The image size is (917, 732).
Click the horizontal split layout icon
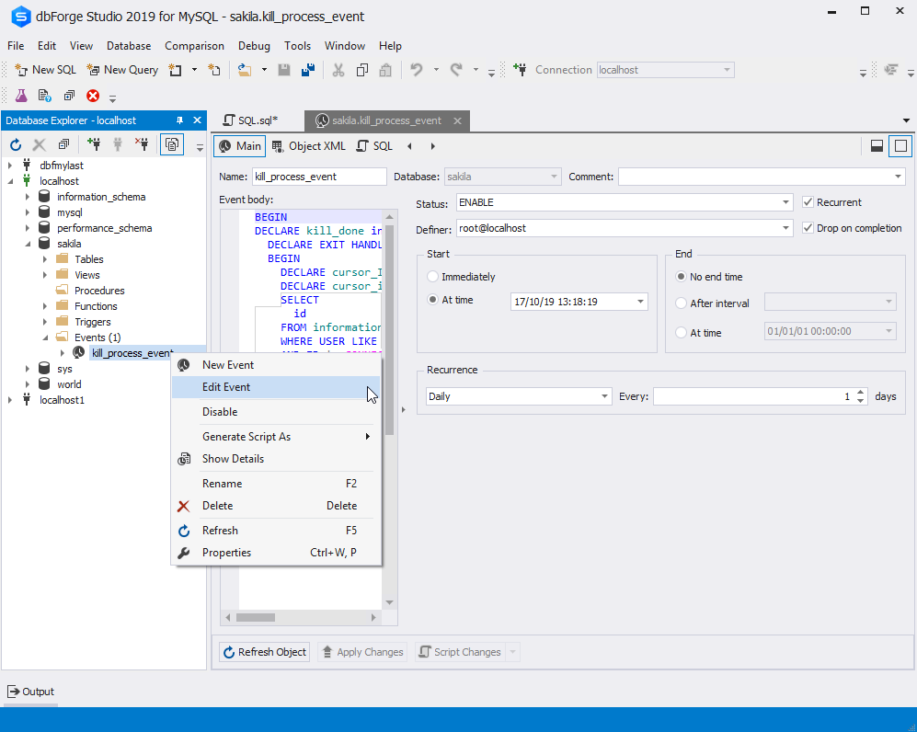pyautogui.click(x=877, y=146)
